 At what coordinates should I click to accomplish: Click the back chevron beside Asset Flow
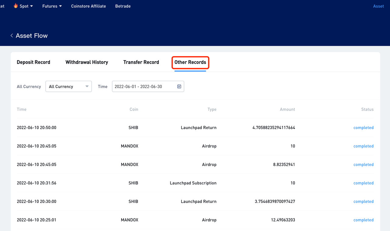[x=12, y=36]
